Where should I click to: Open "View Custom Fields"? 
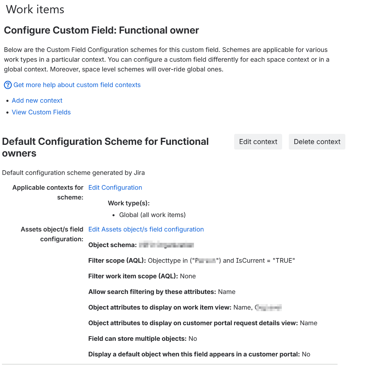(41, 112)
